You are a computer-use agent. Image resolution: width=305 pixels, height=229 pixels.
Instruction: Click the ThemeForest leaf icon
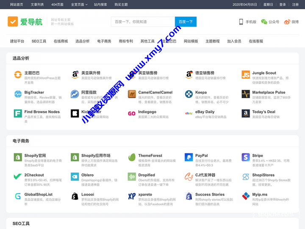pyautogui.click(x=132, y=157)
